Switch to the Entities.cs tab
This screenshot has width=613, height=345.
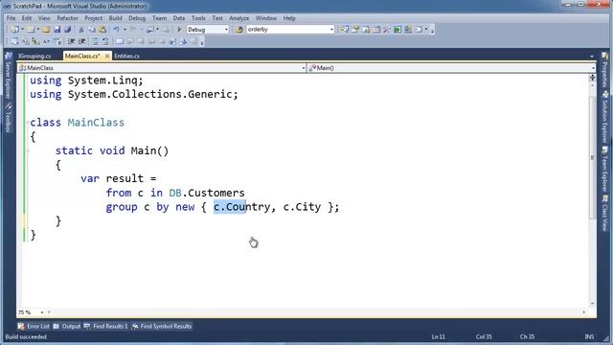(x=126, y=57)
